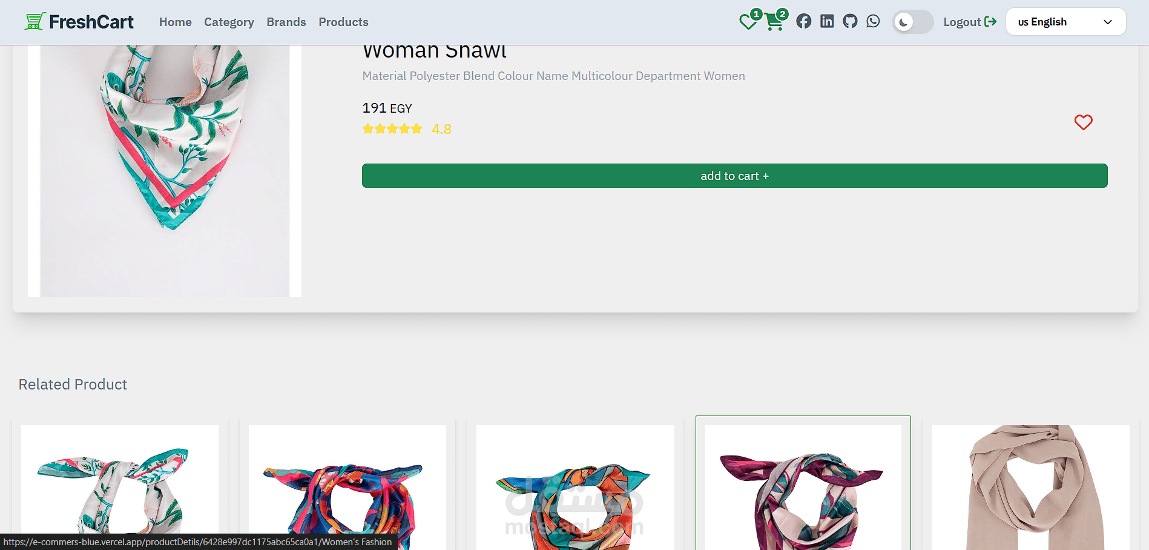The image size is (1149, 550).
Task: Navigate to Brands page
Action: pyautogui.click(x=286, y=22)
